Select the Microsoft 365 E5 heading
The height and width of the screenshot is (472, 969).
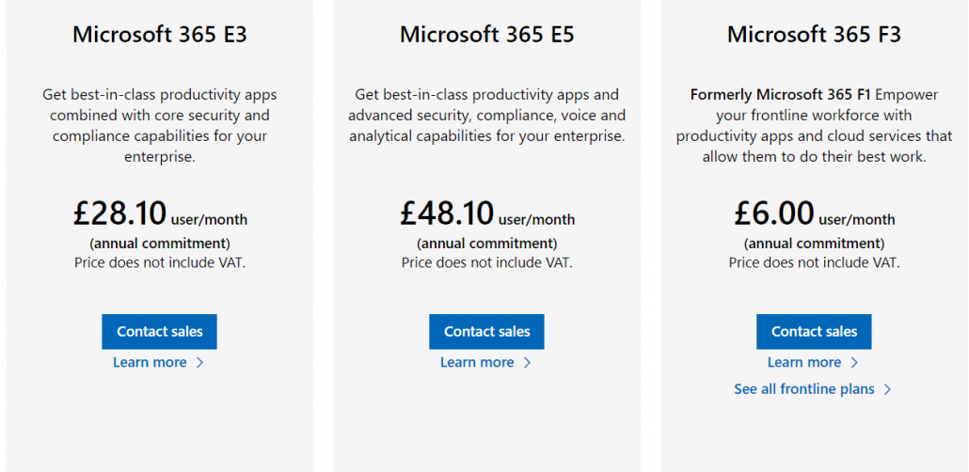[486, 36]
